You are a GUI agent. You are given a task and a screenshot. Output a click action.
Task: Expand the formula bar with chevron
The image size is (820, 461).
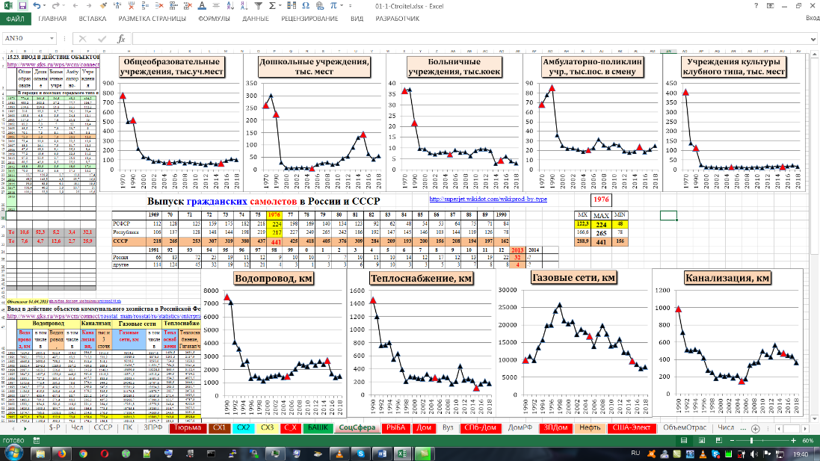pyautogui.click(x=813, y=39)
